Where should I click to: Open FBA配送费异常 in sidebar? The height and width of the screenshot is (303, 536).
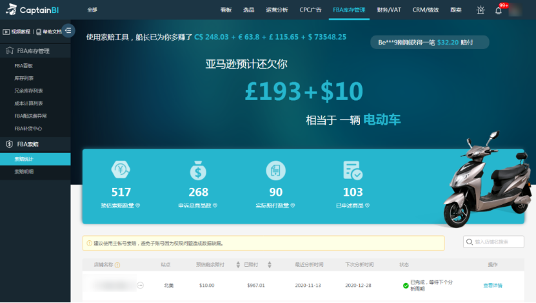[30, 116]
